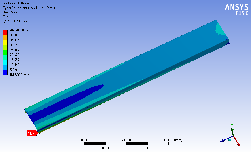Click the '400.00' scale ruler label
The image size is (251, 152).
(x=126, y=140)
